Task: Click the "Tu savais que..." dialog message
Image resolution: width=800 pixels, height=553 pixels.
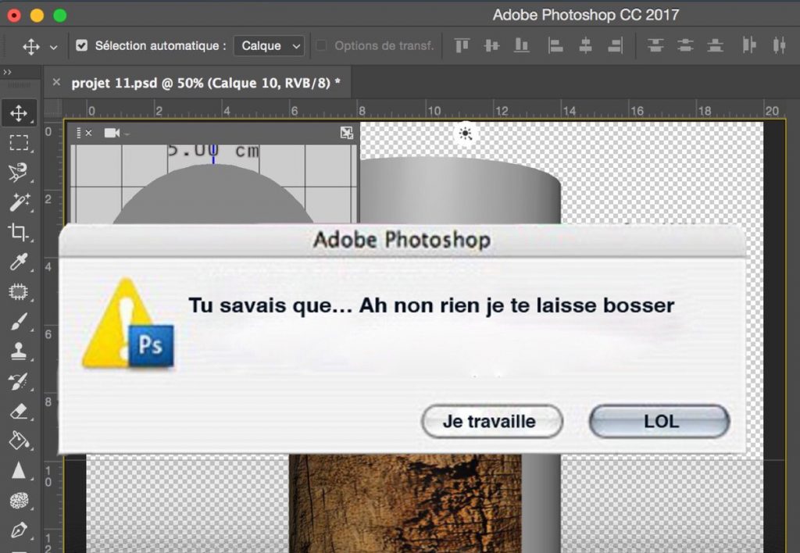Action: click(431, 305)
